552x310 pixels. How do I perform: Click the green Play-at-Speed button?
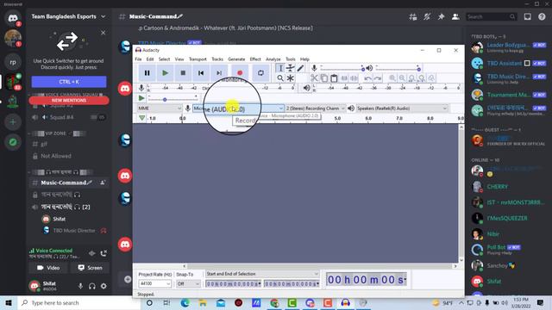(x=141, y=98)
